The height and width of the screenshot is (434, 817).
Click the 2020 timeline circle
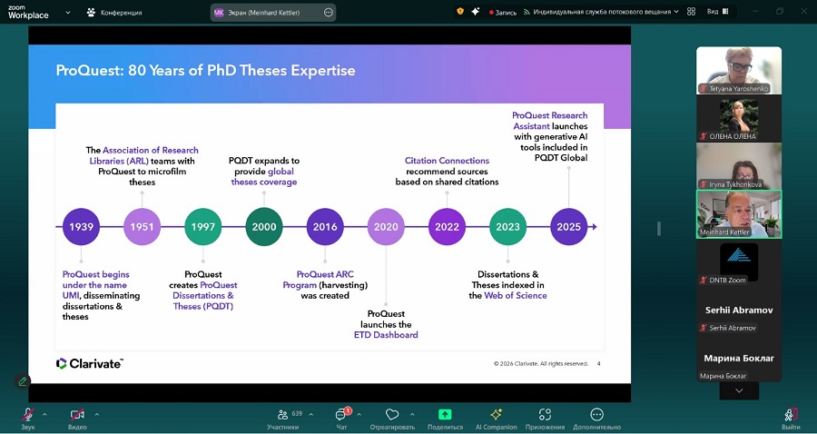[x=386, y=227]
